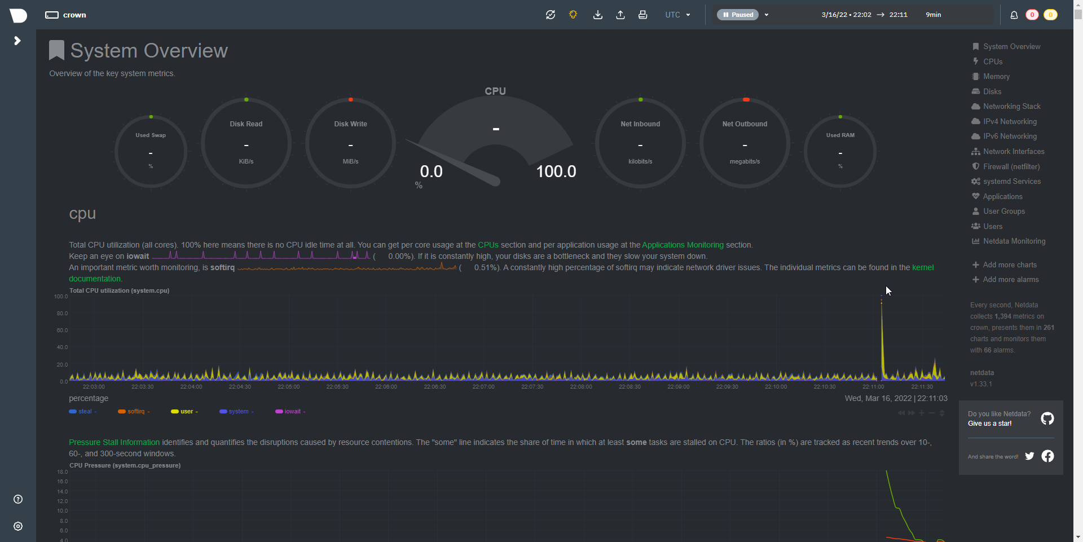Open the systemd Services section
This screenshot has height=542, width=1083.
(1006, 182)
